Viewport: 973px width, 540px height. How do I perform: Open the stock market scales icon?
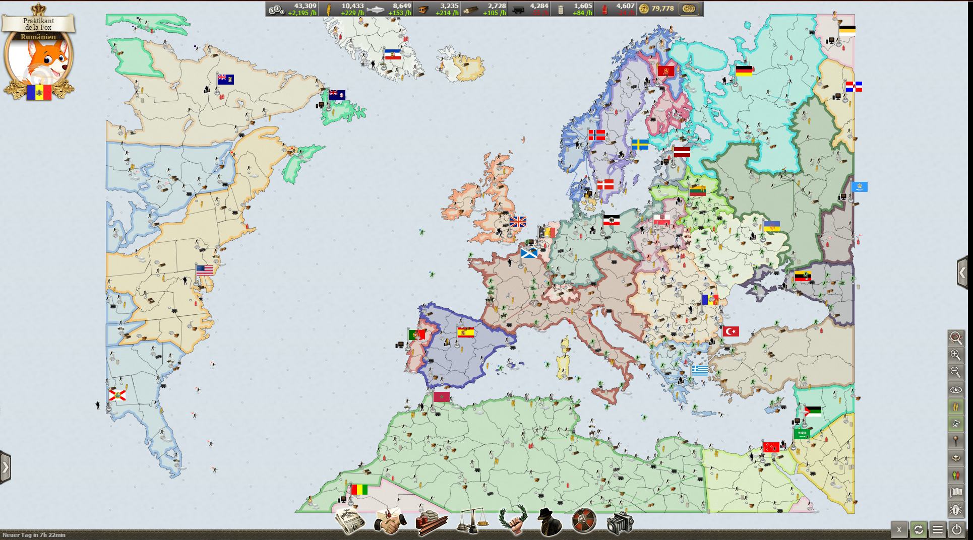tap(472, 522)
